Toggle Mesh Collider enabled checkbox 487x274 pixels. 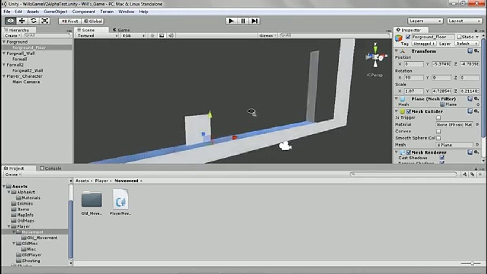pos(408,112)
